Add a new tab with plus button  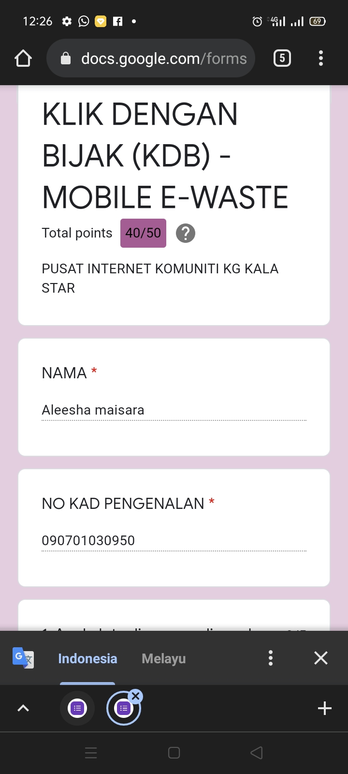tap(325, 708)
